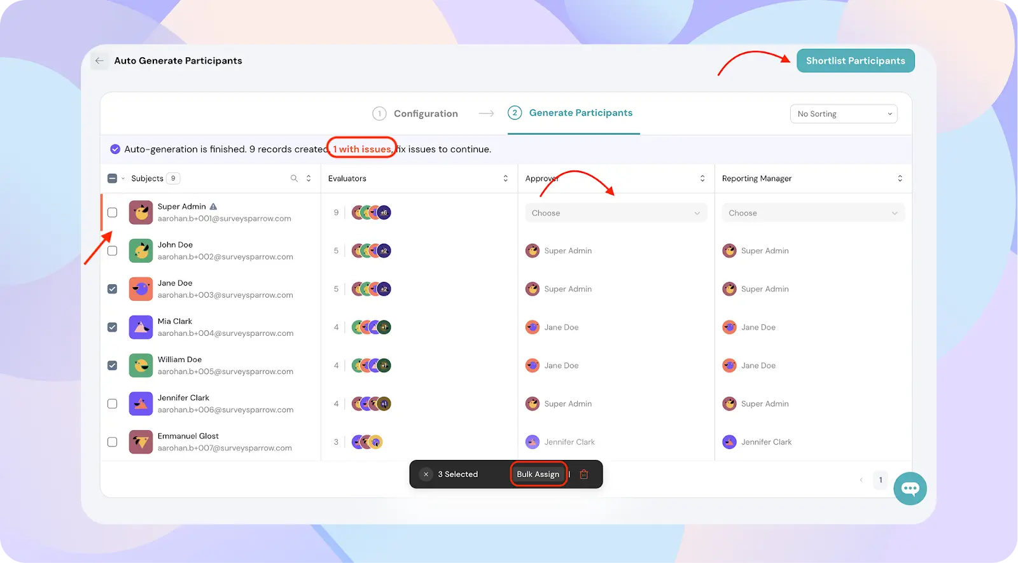Viewport: 1018px width, 563px height.
Task: Click the back arrow beside Auto Generate Participants
Action: [99, 61]
